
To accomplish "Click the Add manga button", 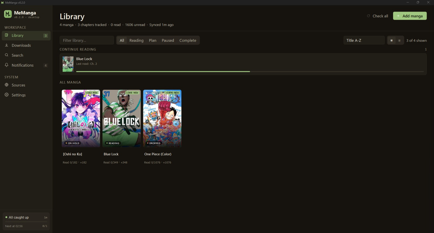I will [410, 16].
